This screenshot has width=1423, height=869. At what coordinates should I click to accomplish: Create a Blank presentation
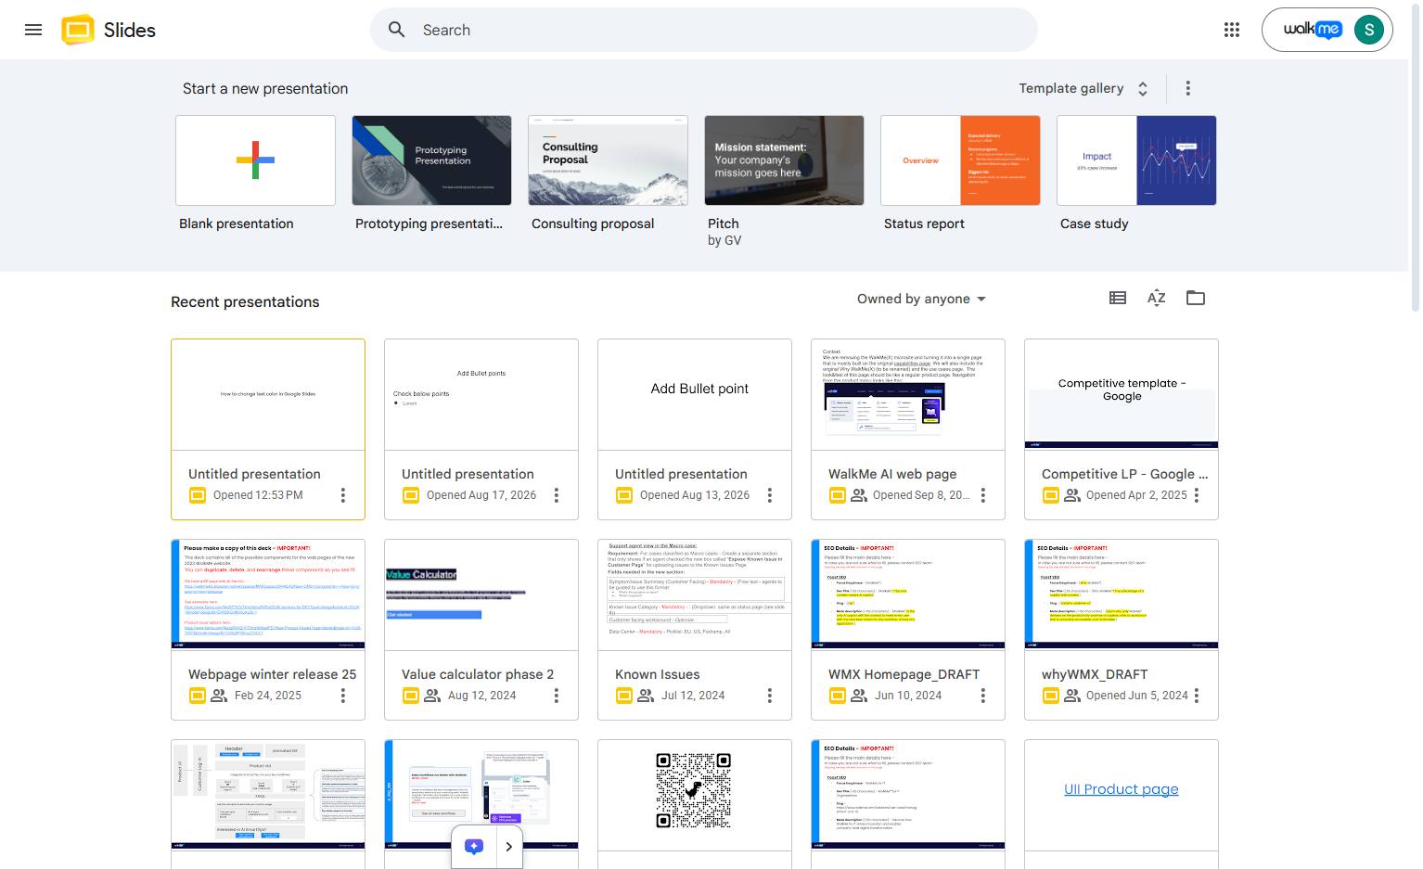tap(255, 160)
